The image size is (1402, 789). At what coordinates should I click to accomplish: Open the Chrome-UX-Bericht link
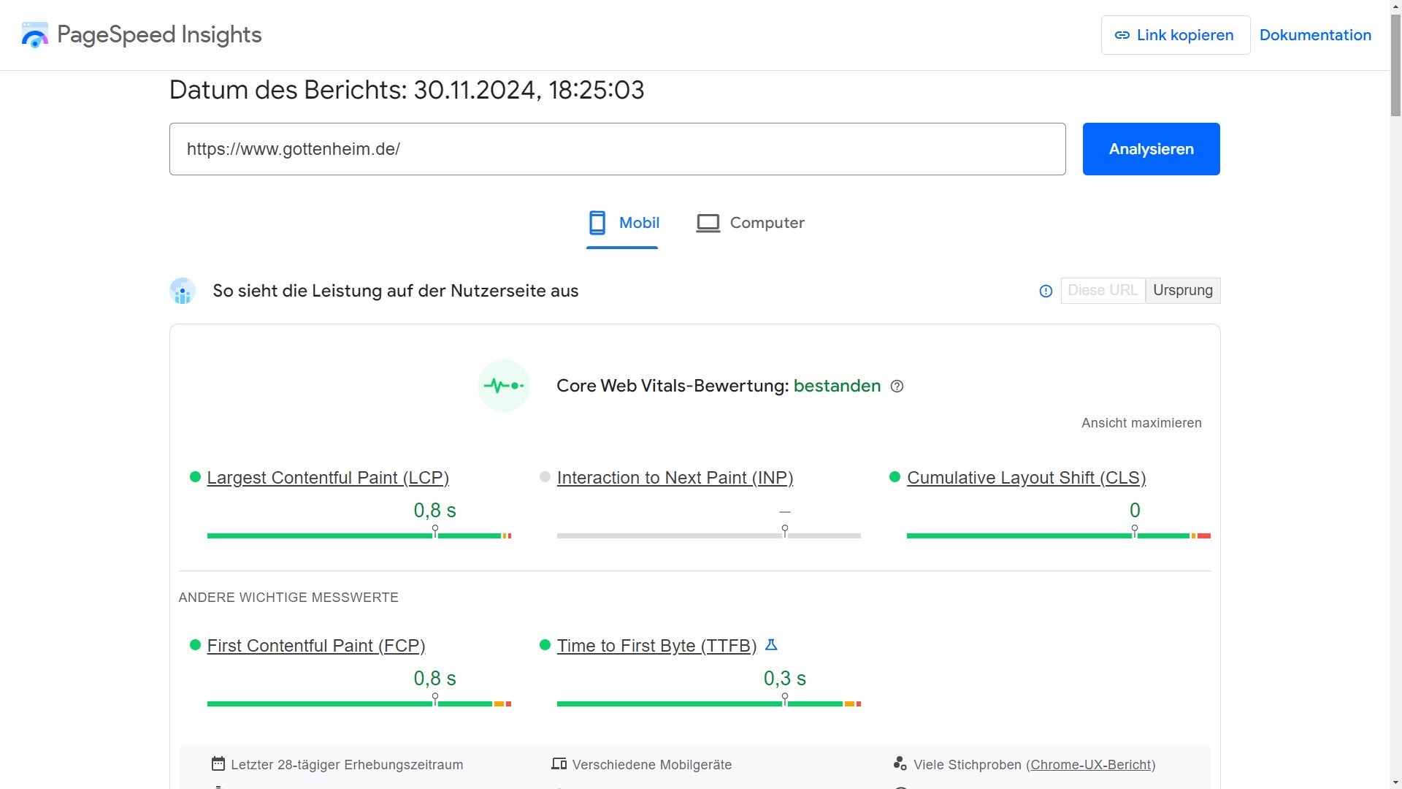pos(1091,765)
